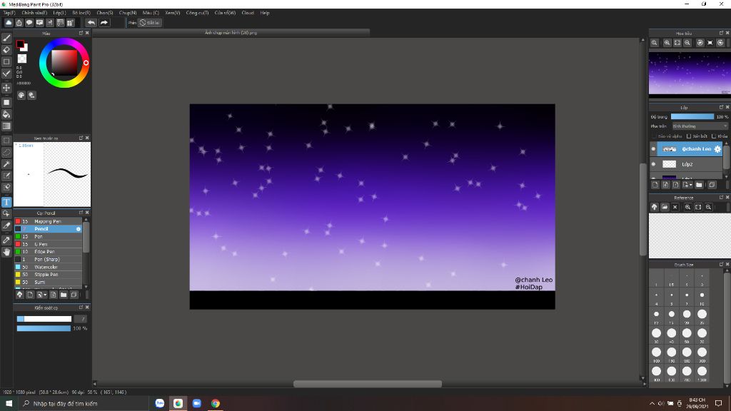This screenshot has width=731, height=411.
Task: Click the flip view icon in Navigator
Action: [710, 43]
